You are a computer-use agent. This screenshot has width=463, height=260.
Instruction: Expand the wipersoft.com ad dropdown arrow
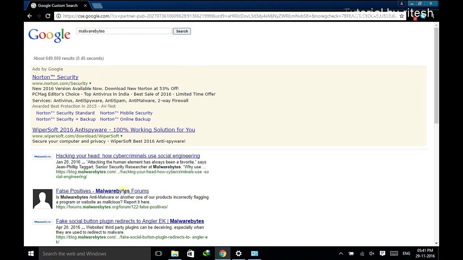coord(121,136)
